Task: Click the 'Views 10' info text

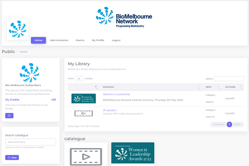Action: tap(210, 117)
